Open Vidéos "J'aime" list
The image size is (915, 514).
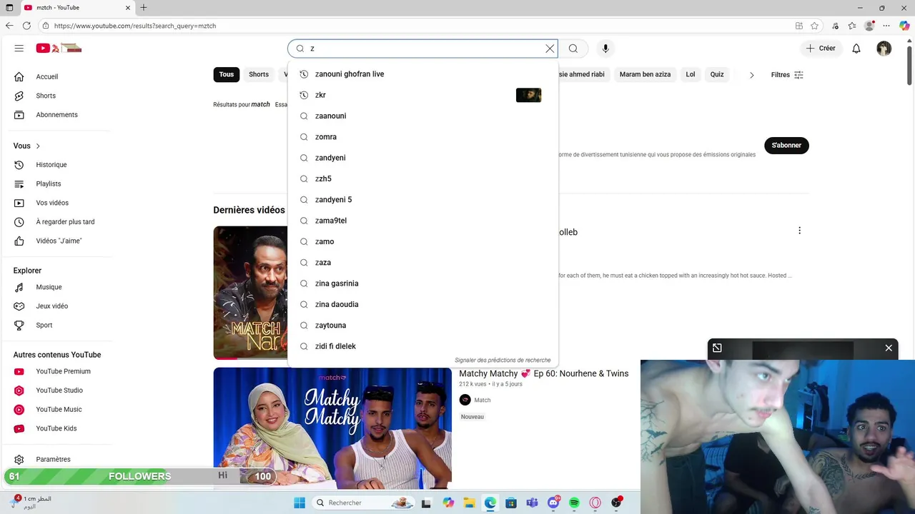point(57,241)
